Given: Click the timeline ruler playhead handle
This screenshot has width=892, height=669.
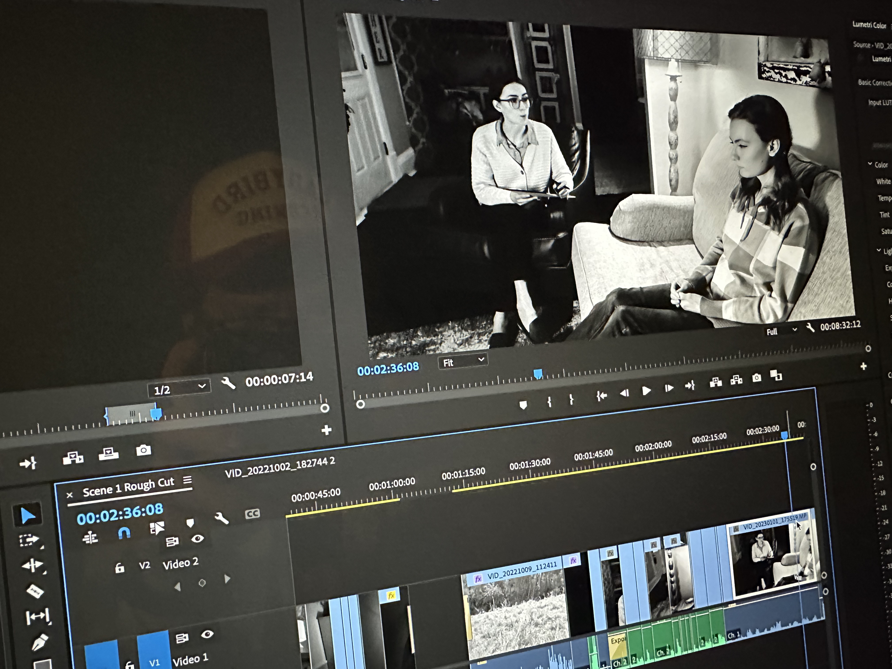Looking at the screenshot, I should (784, 435).
